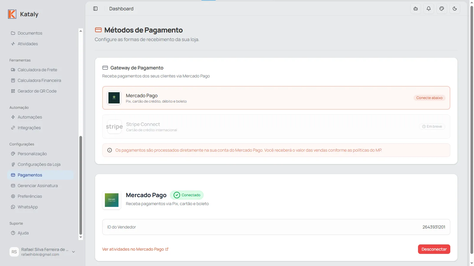The width and height of the screenshot is (474, 266).
Task: Open Gerenciar Assinatura in the sidebar
Action: [x=40, y=186]
